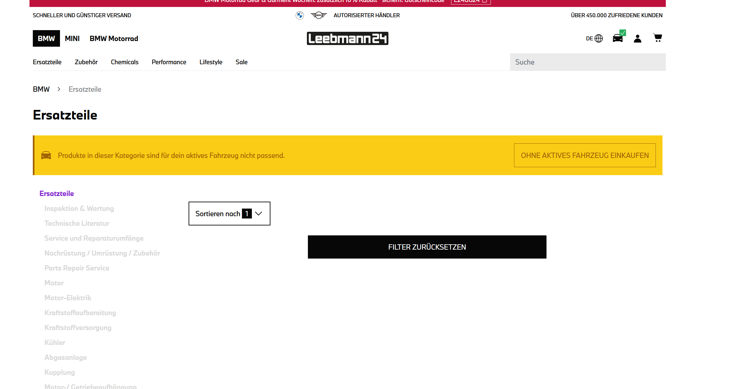Click the BMW roundel logo
The image size is (748, 389).
point(300,15)
